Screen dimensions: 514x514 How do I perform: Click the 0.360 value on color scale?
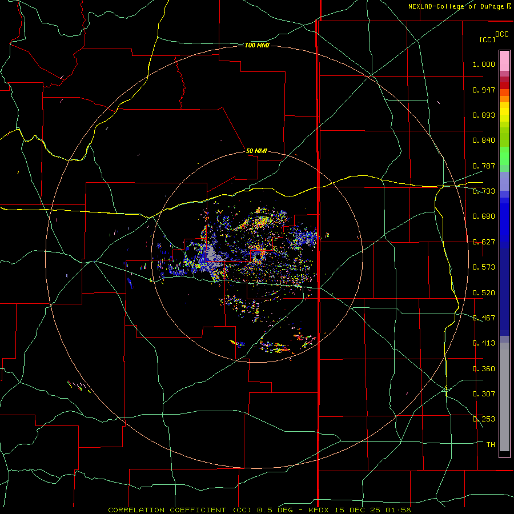[484, 369]
